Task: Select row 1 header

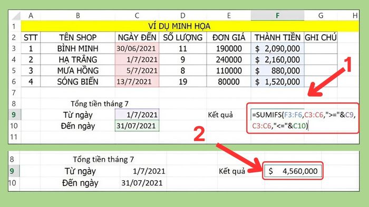Action: click(x=15, y=26)
